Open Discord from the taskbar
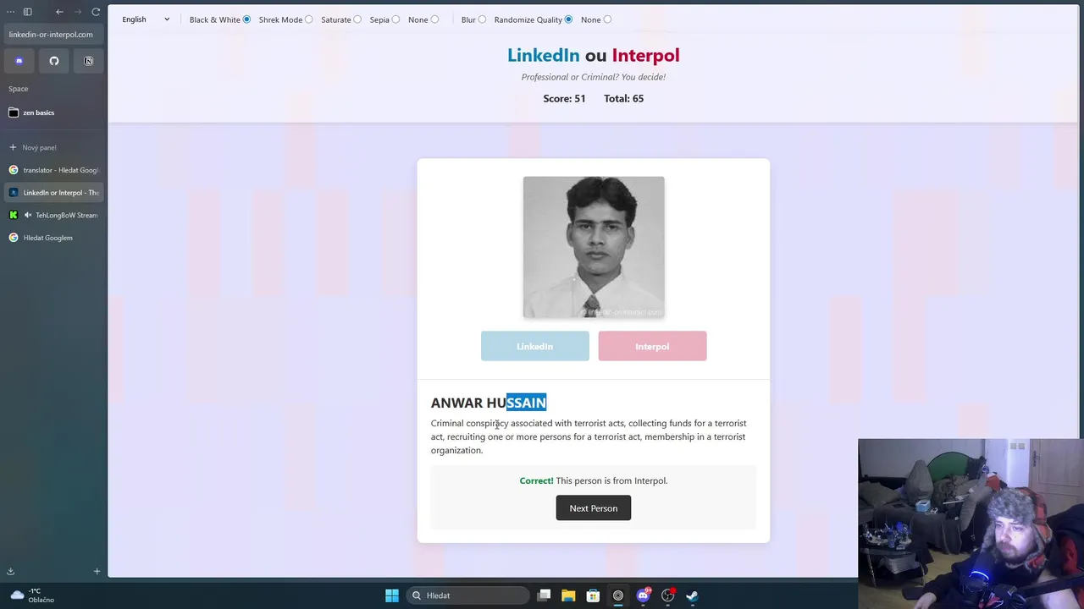1084x609 pixels. 643,595
